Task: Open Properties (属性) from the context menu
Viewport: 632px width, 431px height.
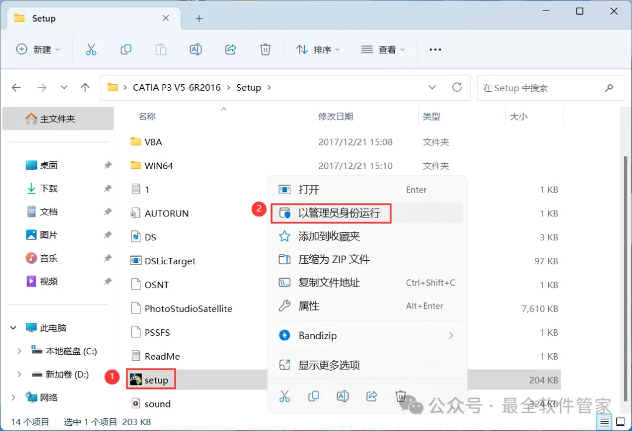Action: point(367,306)
